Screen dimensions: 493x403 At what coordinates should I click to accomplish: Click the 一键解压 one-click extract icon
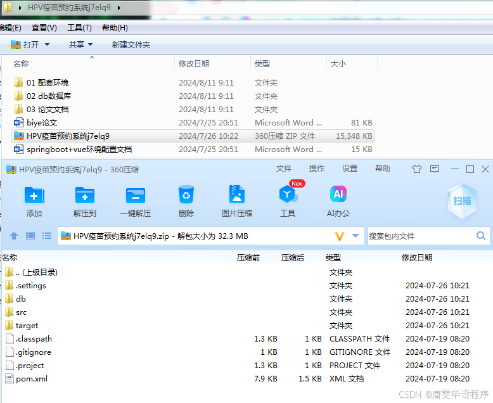(x=136, y=195)
